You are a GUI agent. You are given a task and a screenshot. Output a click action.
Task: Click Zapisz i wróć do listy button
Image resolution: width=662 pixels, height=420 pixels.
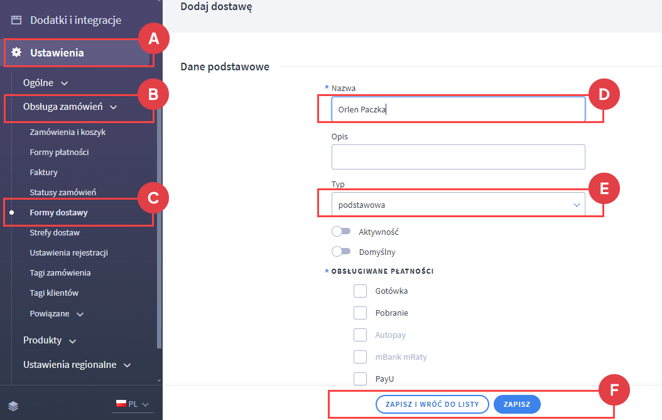pos(431,404)
